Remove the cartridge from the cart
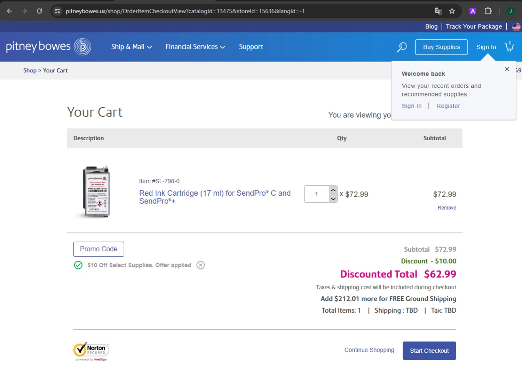Screen dimensions: 522x368 point(447,208)
